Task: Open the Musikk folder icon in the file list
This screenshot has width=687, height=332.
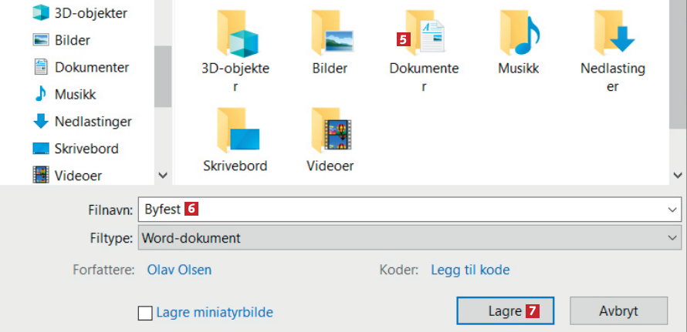Action: coord(519,33)
